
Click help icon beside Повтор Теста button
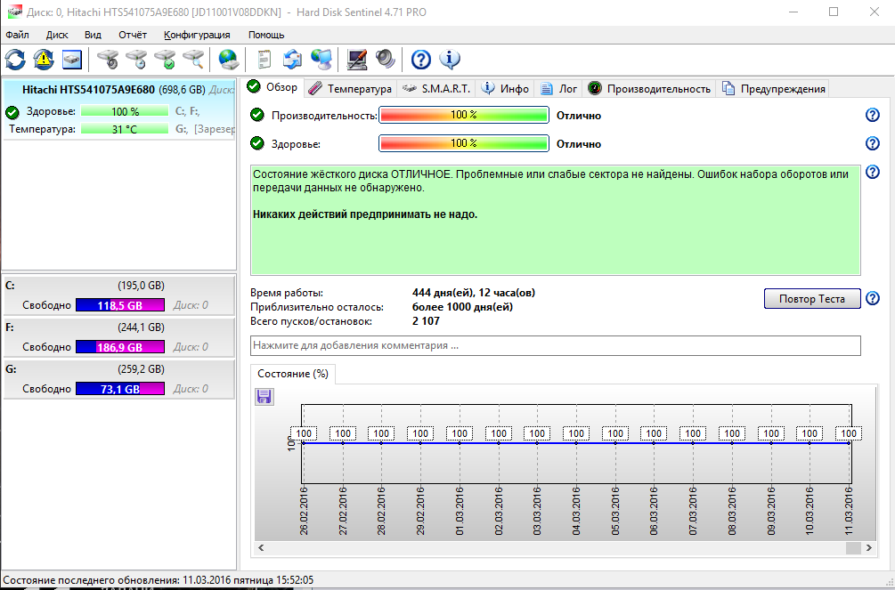click(x=872, y=298)
